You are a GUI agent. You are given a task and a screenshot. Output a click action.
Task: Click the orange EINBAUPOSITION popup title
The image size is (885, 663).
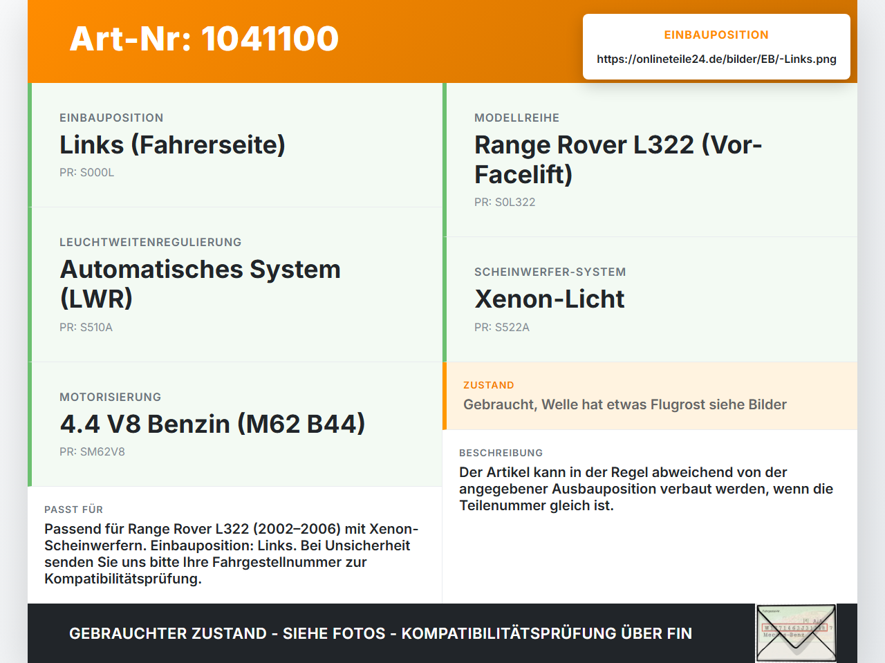tap(716, 35)
